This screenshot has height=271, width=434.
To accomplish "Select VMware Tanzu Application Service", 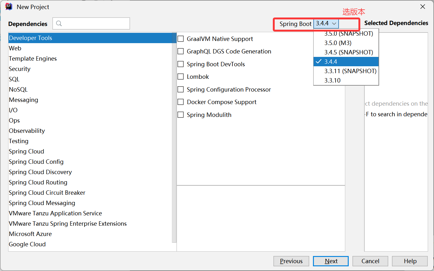I will [90, 213].
